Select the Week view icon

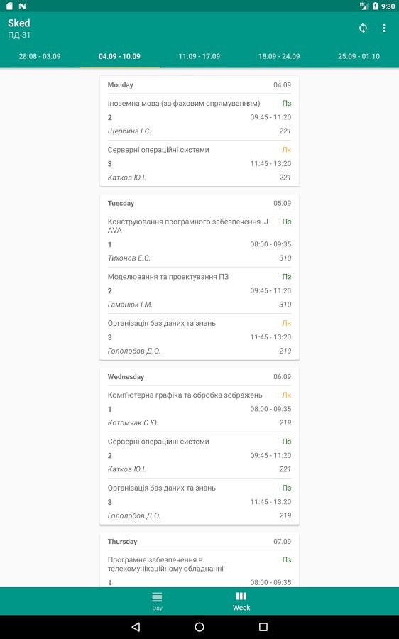[241, 601]
